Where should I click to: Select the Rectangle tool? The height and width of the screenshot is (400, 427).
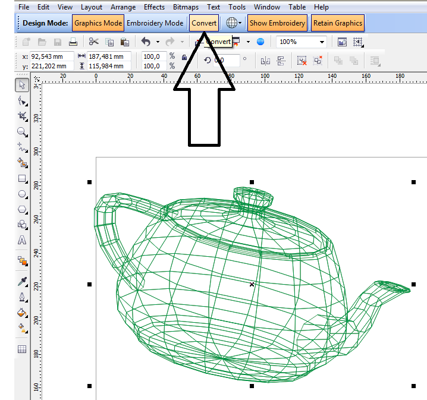pyautogui.click(x=22, y=178)
